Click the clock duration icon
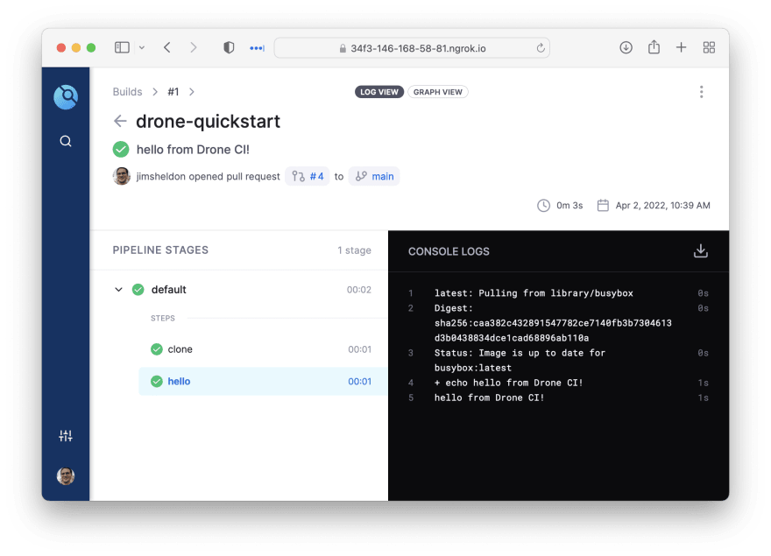771x556 pixels. (x=543, y=206)
